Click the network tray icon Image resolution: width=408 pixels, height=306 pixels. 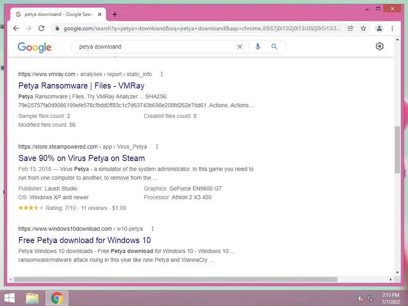pyautogui.click(x=371, y=298)
